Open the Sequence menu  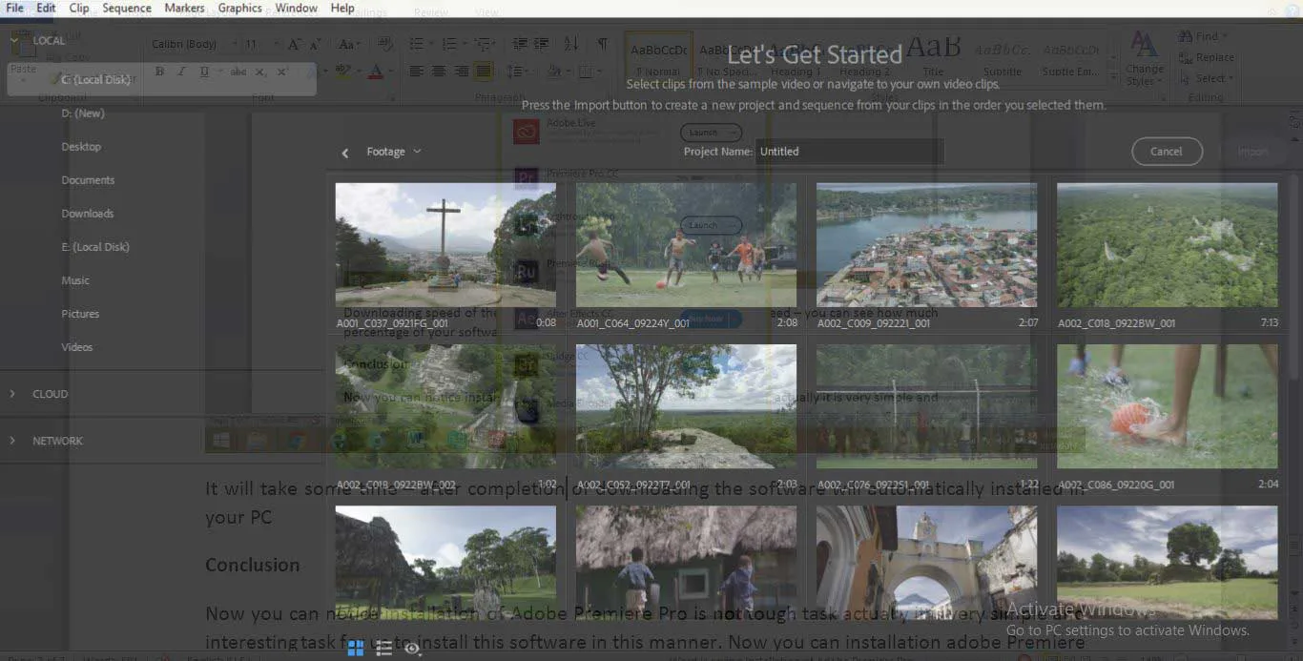click(127, 8)
